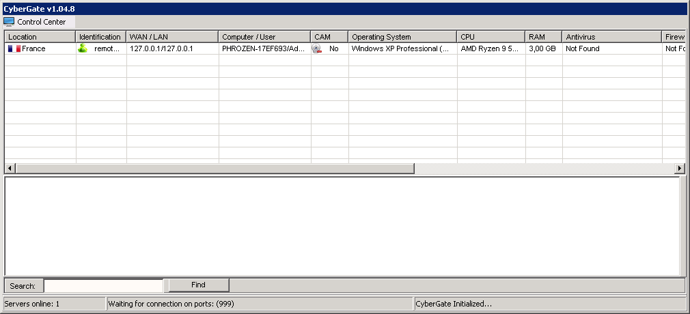Sort entries by the Operating System header
Image resolution: width=690 pixels, height=314 pixels.
coord(402,37)
